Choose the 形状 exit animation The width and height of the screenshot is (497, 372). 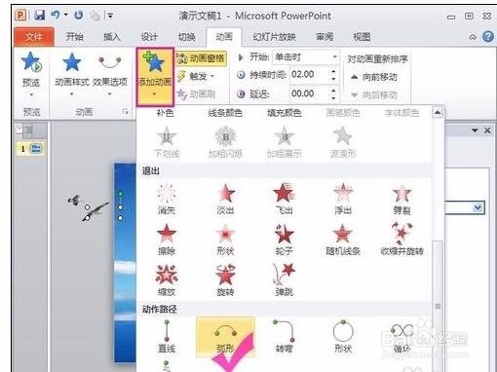tap(225, 240)
